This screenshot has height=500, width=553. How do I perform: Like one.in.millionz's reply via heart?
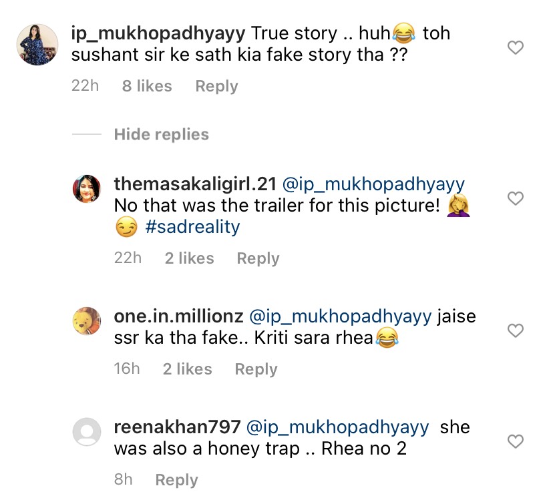(x=516, y=330)
